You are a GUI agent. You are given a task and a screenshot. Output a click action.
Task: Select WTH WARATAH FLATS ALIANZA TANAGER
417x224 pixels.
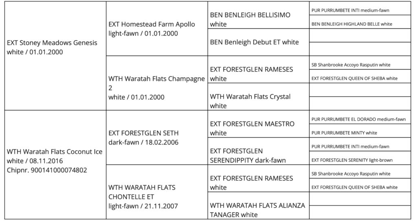(257, 206)
